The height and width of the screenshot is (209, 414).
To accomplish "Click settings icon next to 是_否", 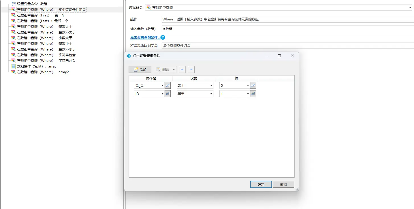I will pyautogui.click(x=168, y=85).
